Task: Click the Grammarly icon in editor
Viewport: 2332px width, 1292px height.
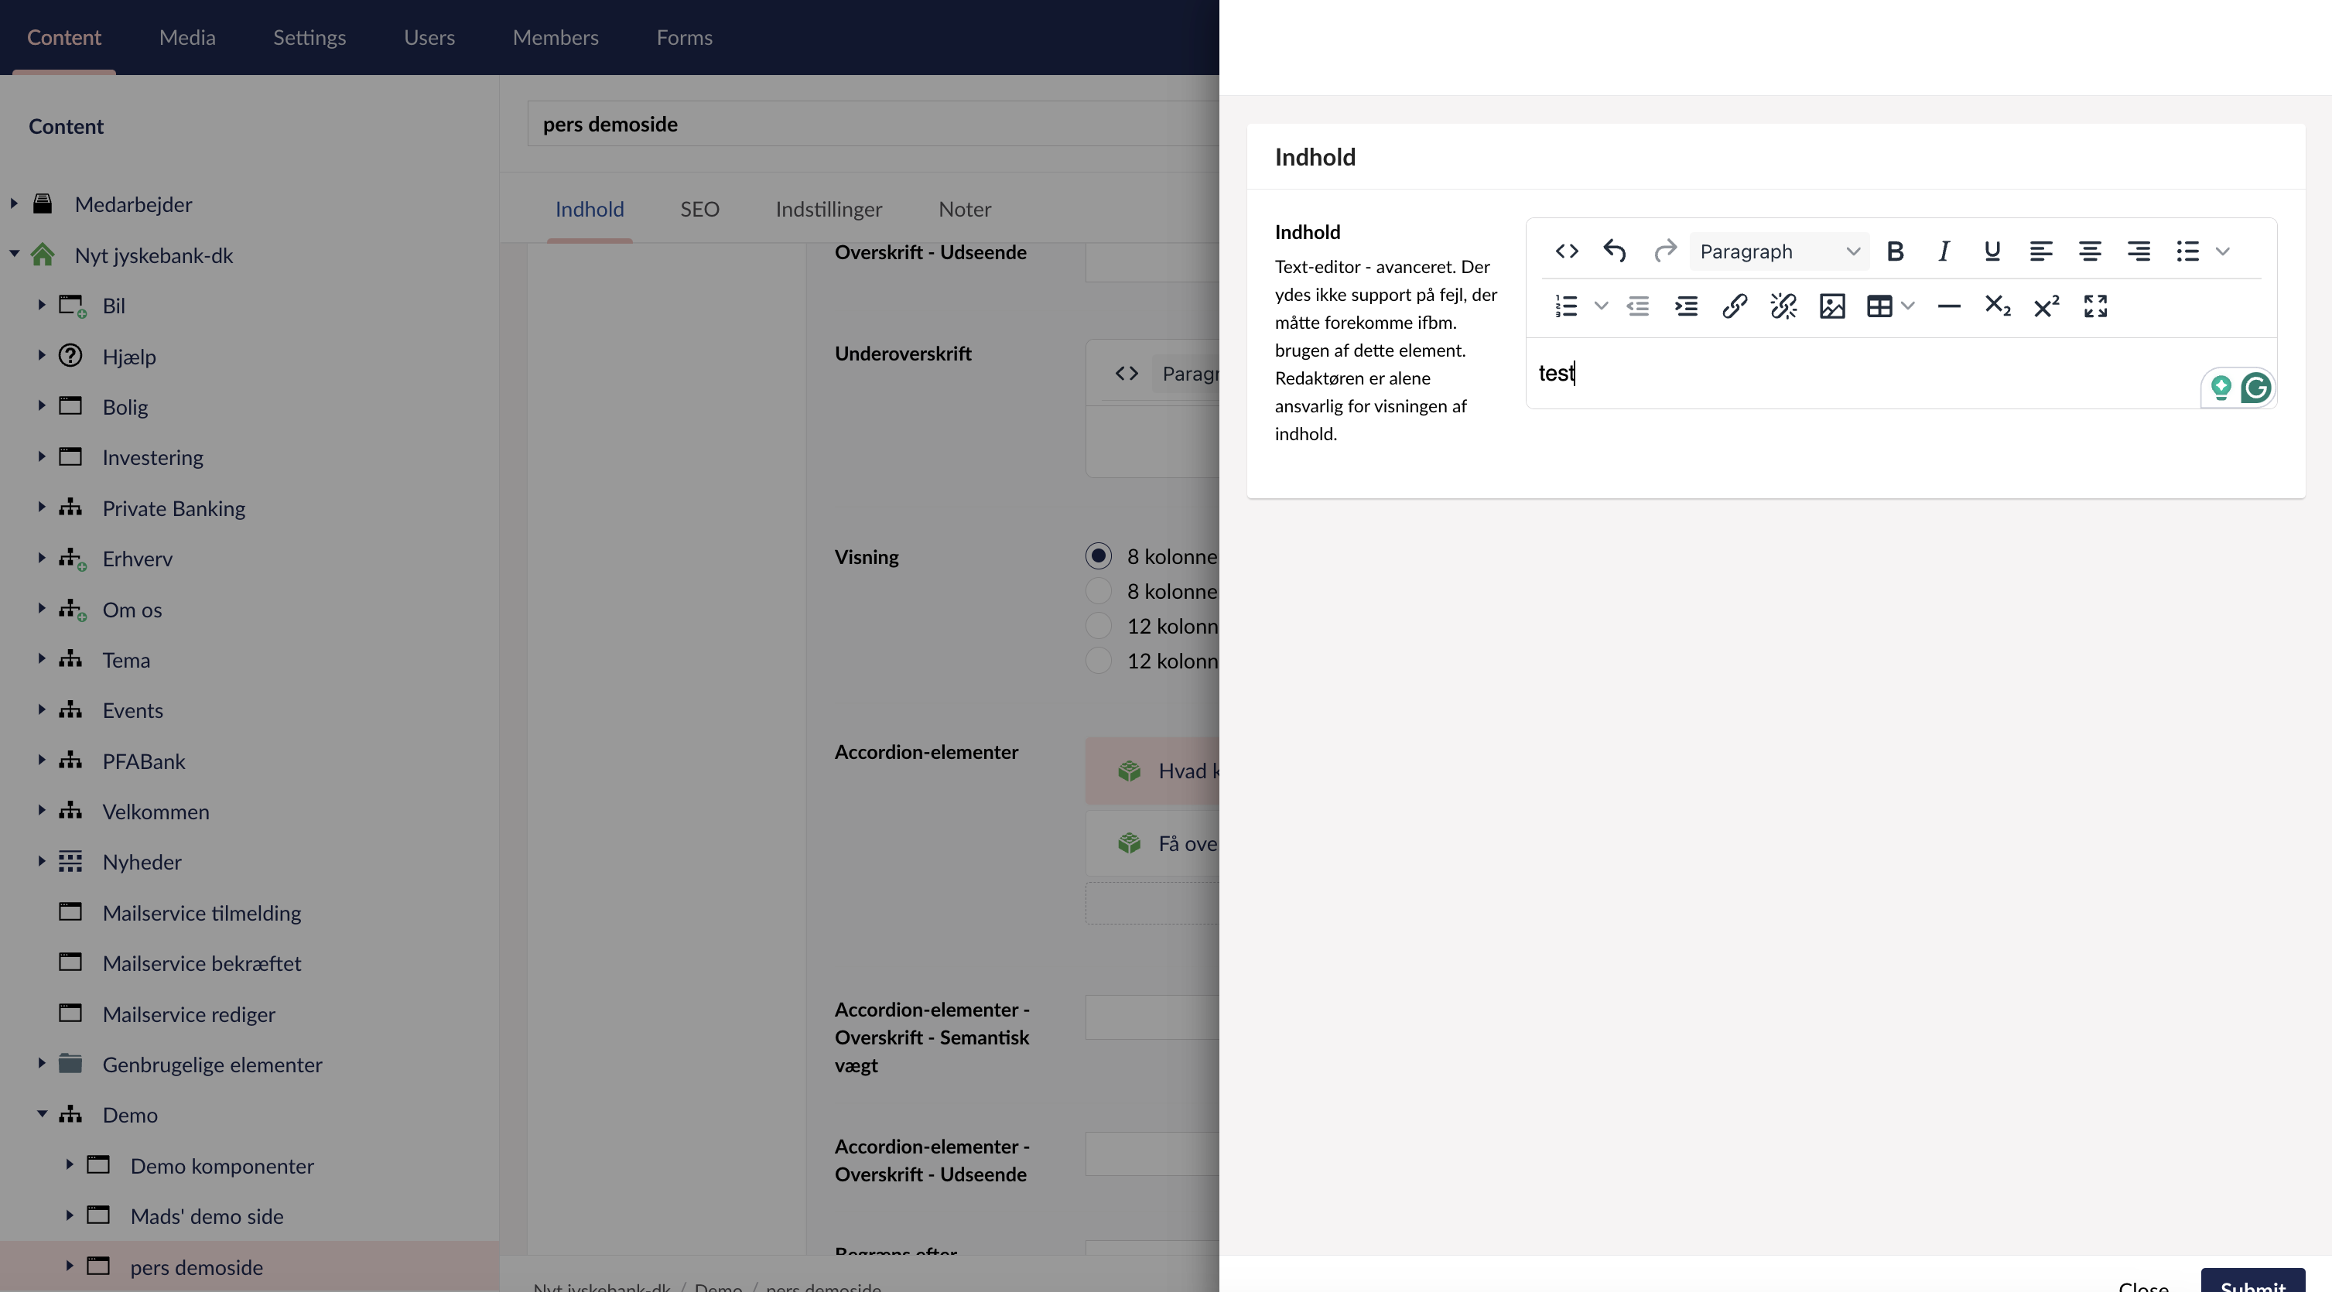Action: pos(2255,388)
